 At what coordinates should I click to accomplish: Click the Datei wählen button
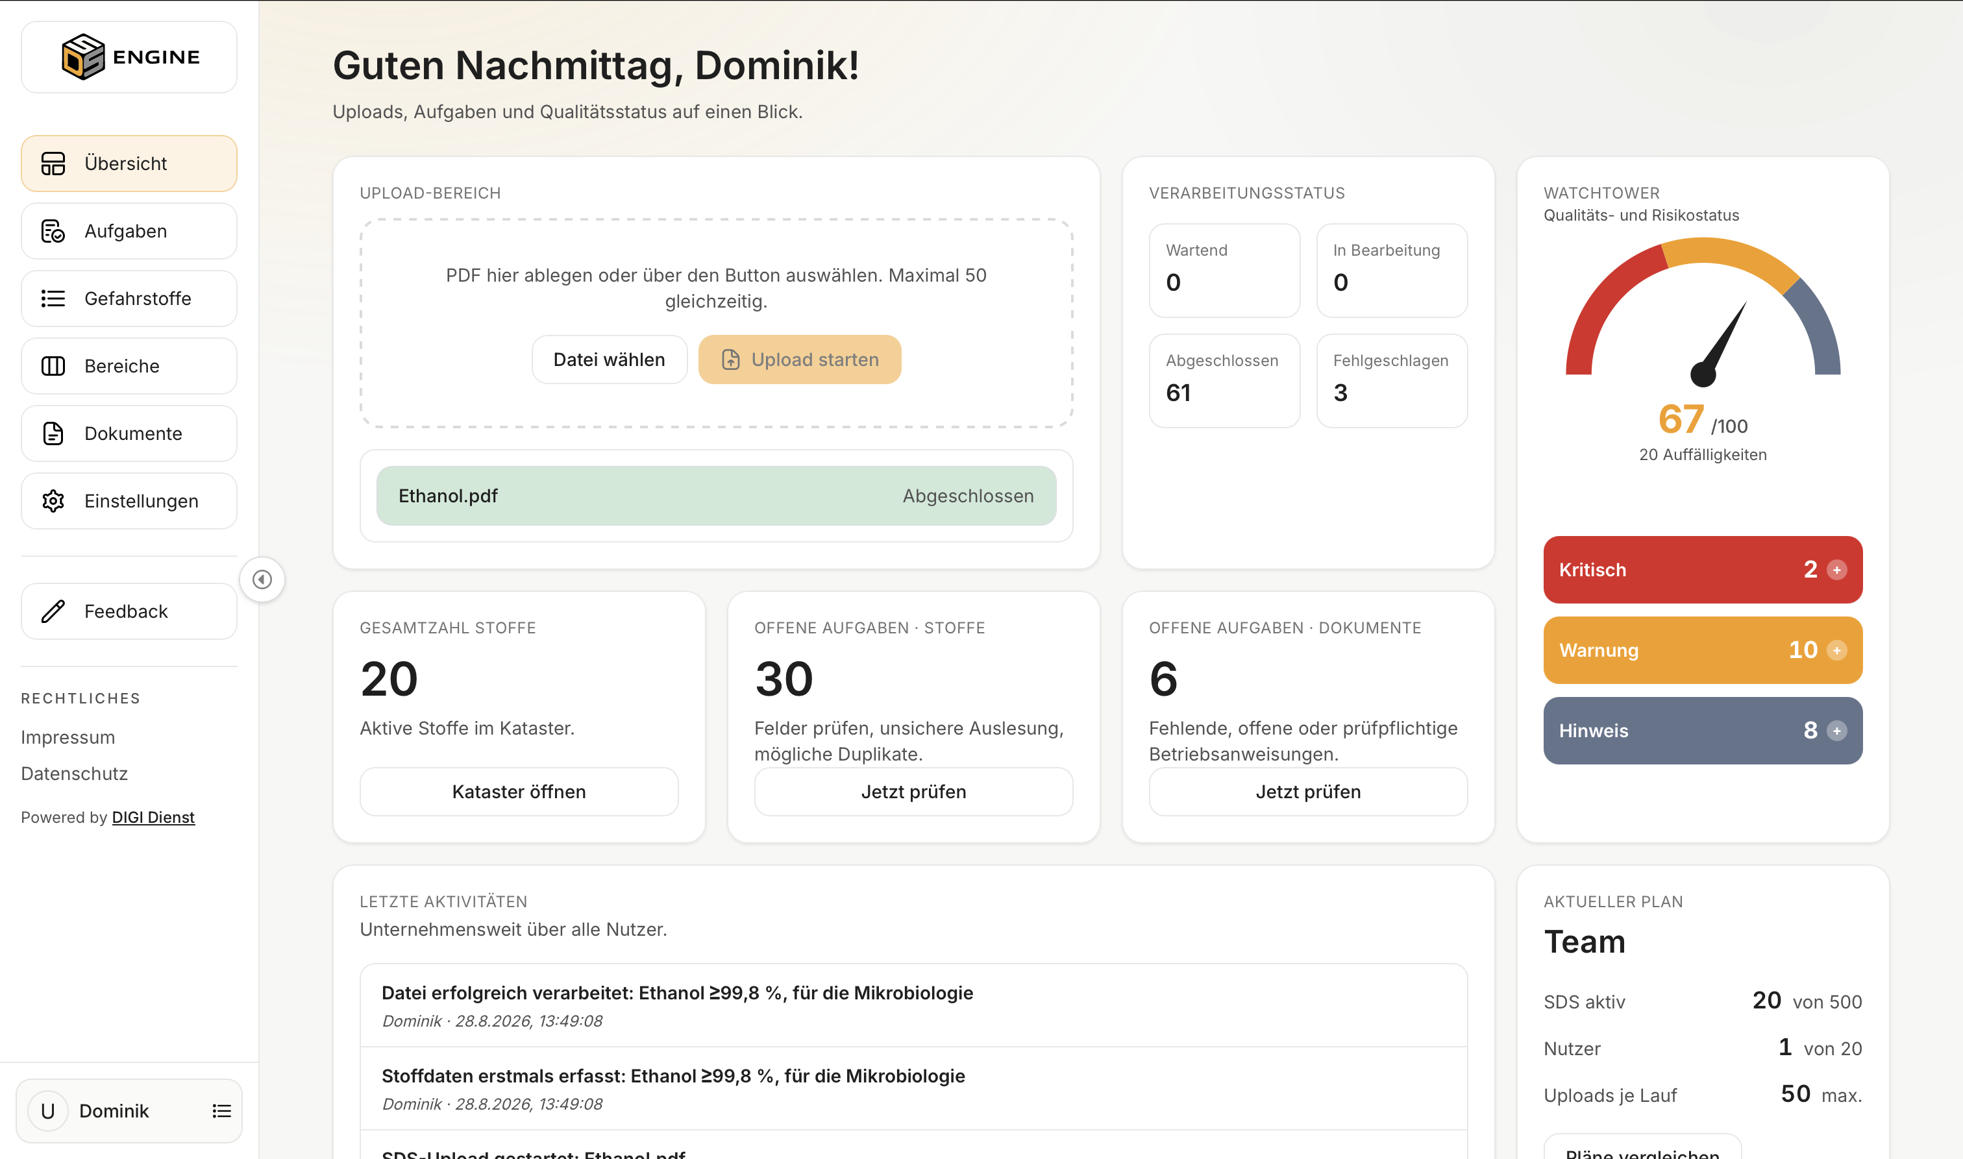610,360
